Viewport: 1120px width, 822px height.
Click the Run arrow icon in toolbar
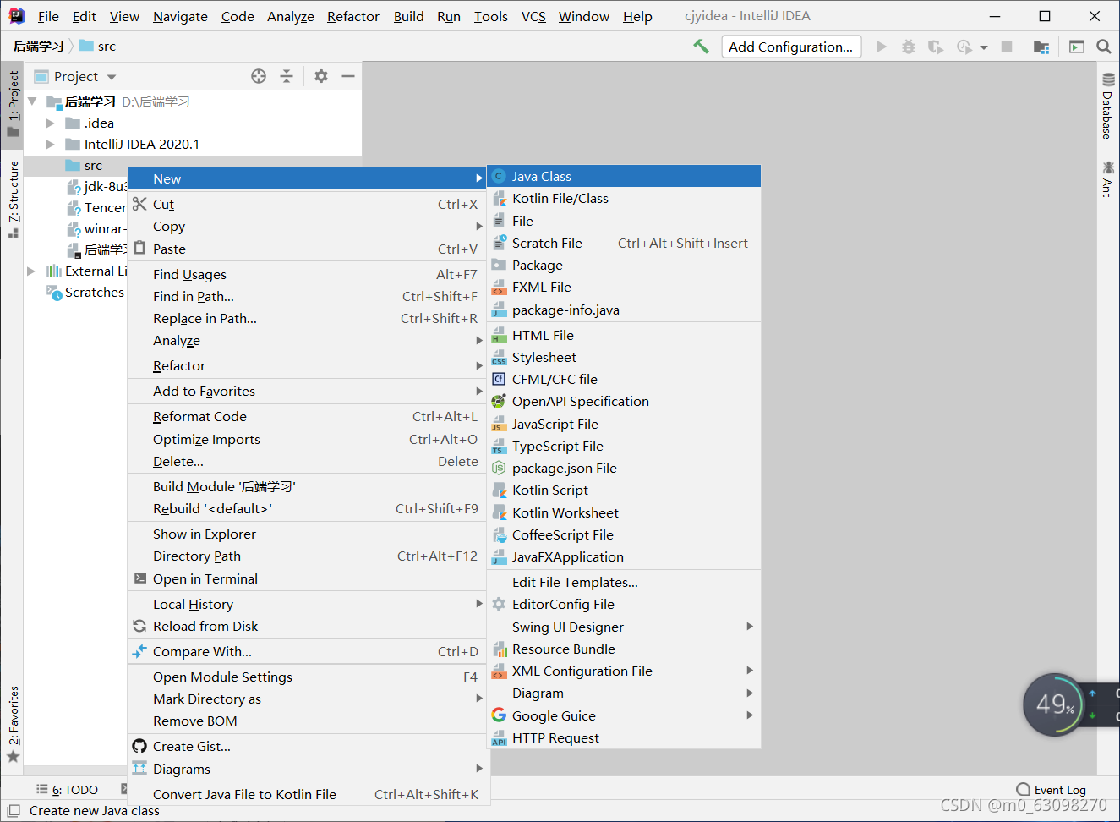pyautogui.click(x=881, y=47)
